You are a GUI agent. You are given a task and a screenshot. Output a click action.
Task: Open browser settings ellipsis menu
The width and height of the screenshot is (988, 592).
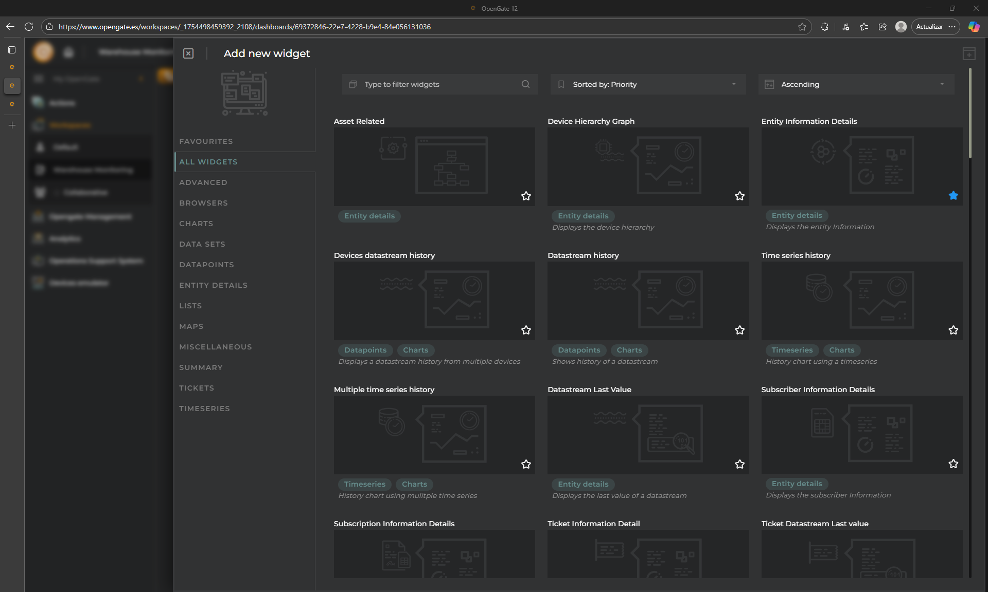[x=952, y=27]
